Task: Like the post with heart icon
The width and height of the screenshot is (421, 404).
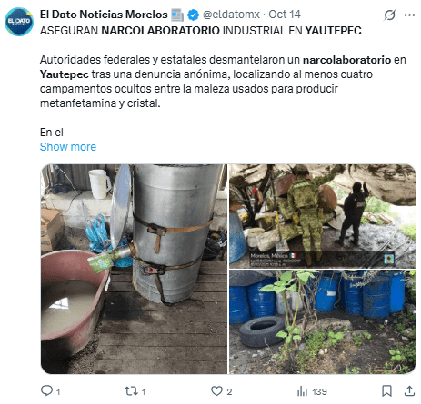Action: (216, 391)
